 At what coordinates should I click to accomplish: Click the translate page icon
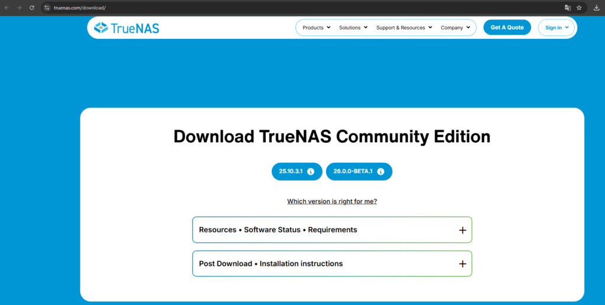[x=568, y=8]
